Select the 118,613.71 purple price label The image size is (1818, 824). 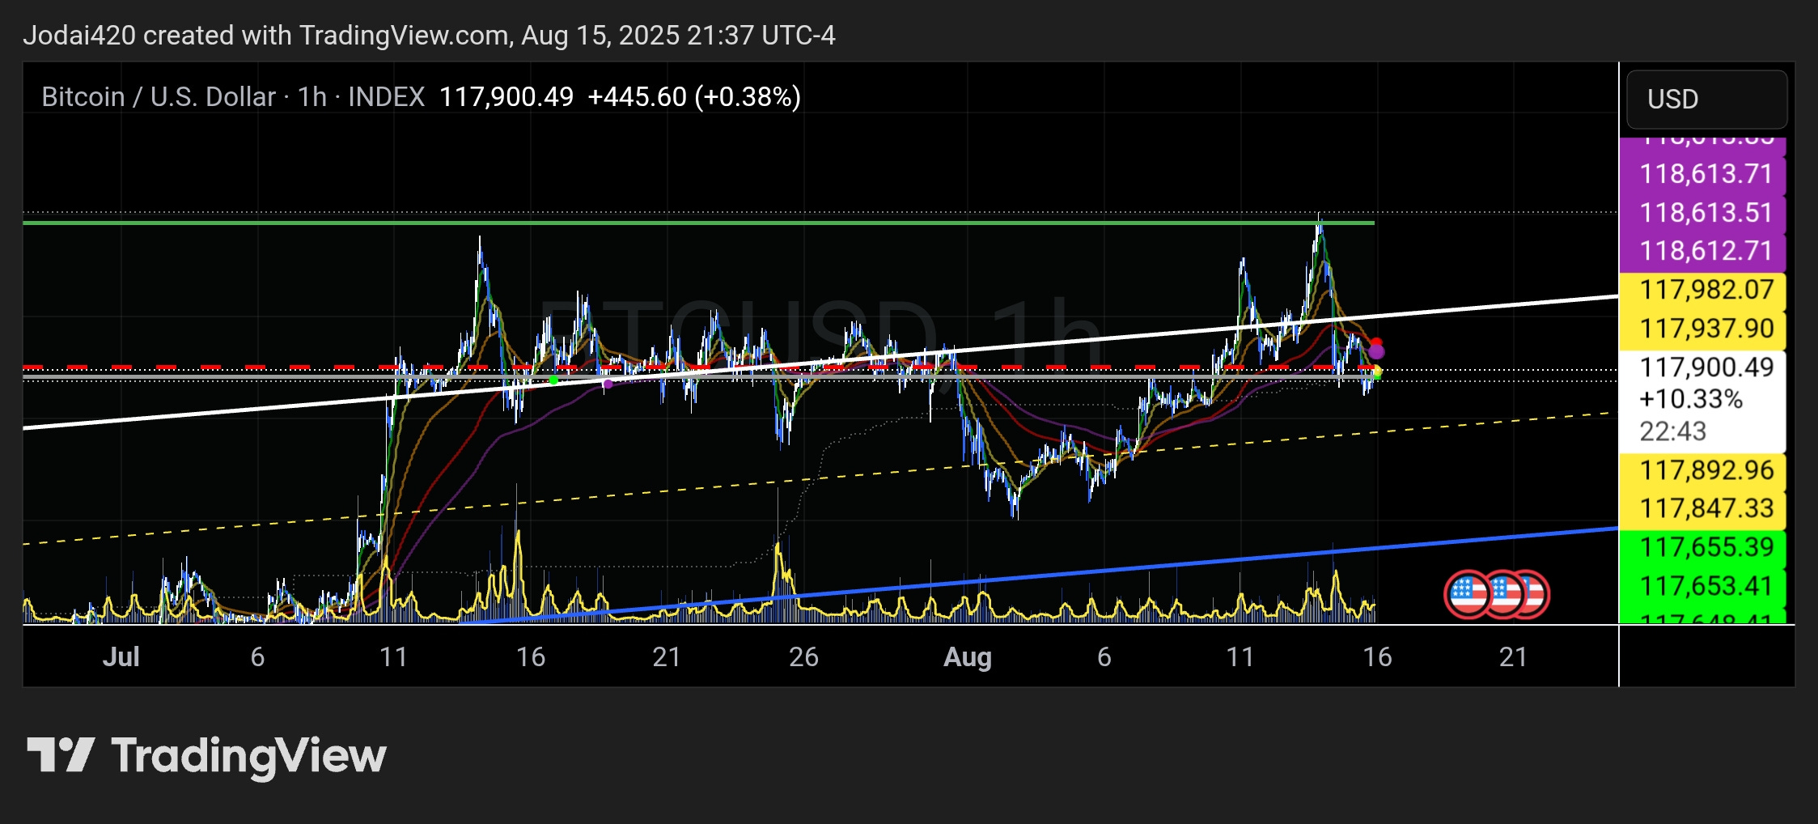tap(1703, 174)
